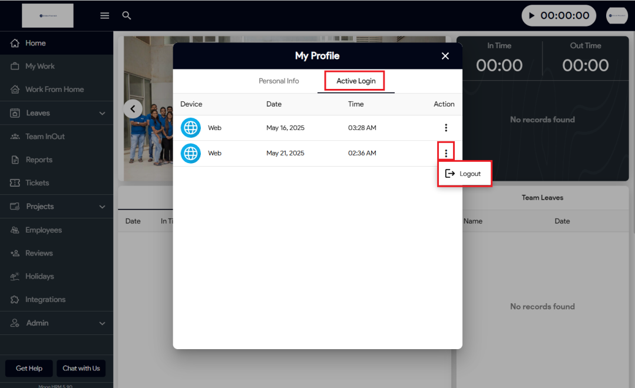Click the Chat with Us button
Viewport: 635px width, 388px height.
[x=81, y=369]
